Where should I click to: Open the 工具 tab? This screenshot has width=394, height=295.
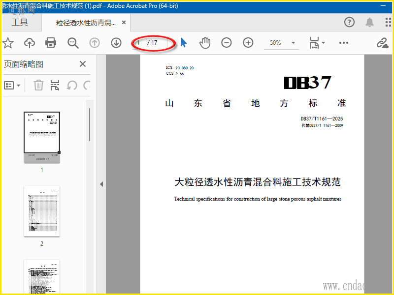pos(20,22)
